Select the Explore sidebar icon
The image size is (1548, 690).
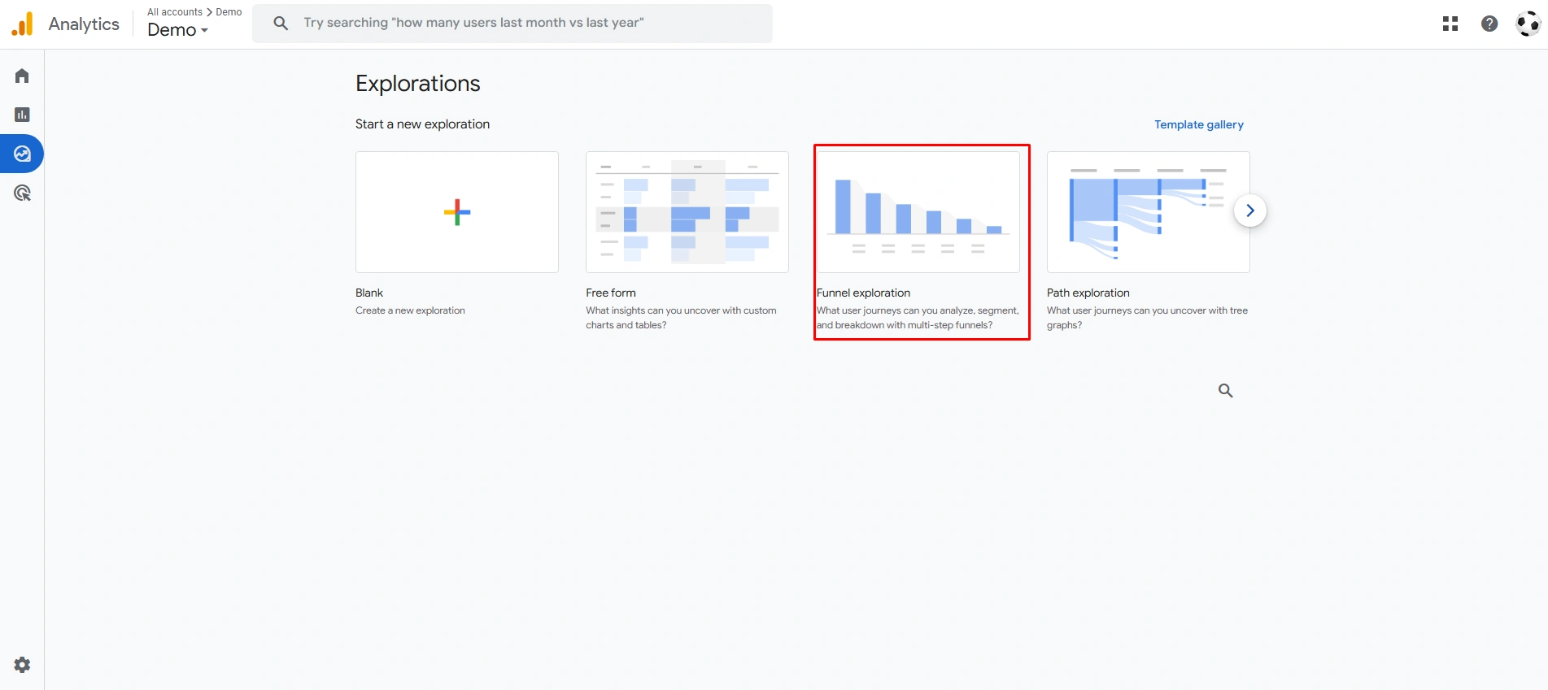(x=22, y=154)
